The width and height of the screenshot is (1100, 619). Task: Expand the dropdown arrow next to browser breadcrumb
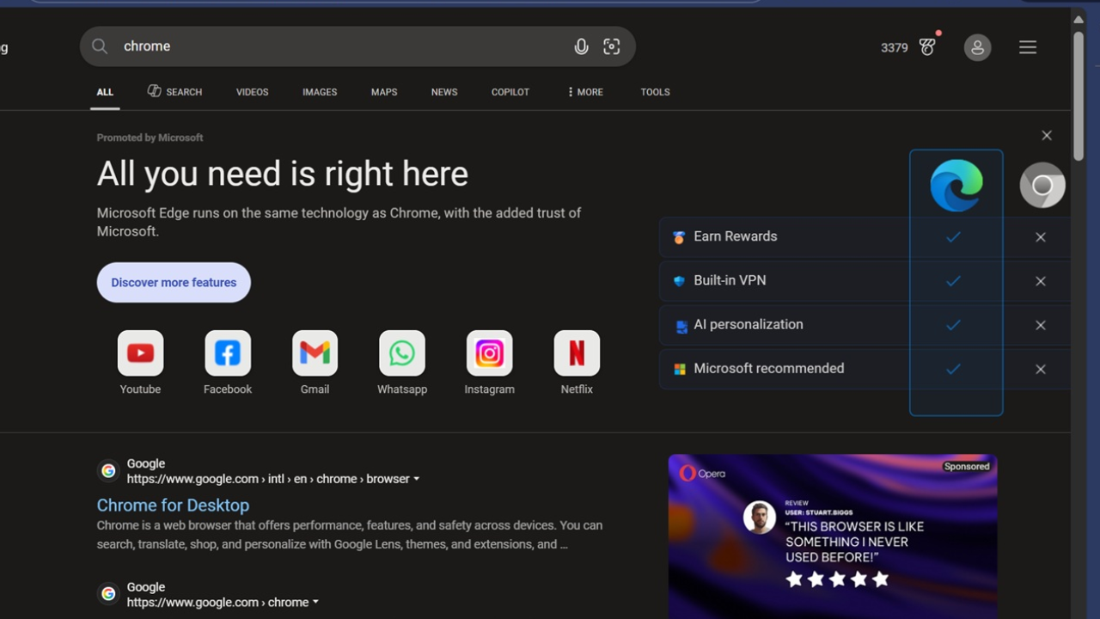pos(417,479)
